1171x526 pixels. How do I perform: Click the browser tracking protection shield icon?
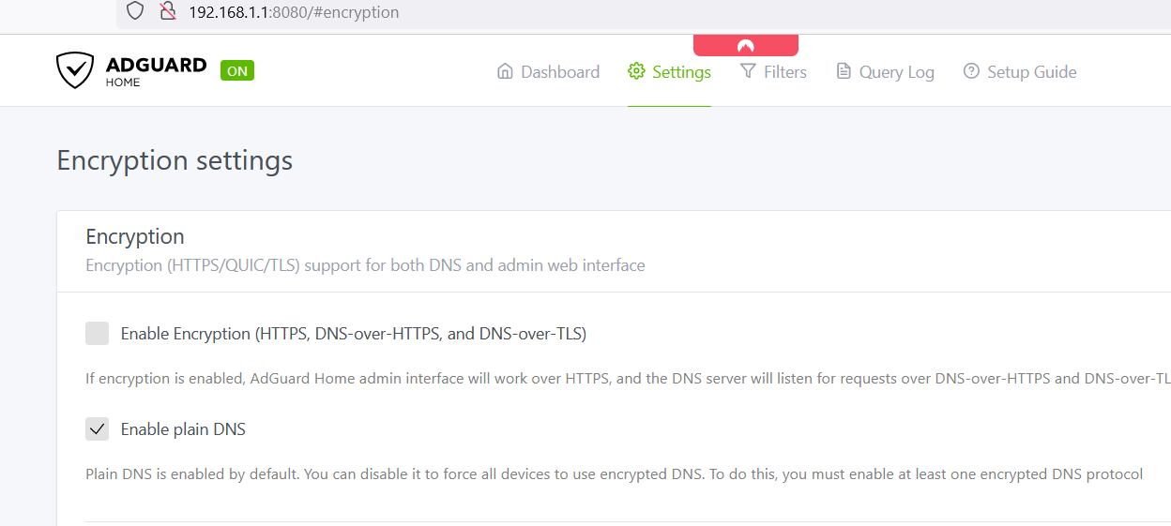click(x=136, y=11)
